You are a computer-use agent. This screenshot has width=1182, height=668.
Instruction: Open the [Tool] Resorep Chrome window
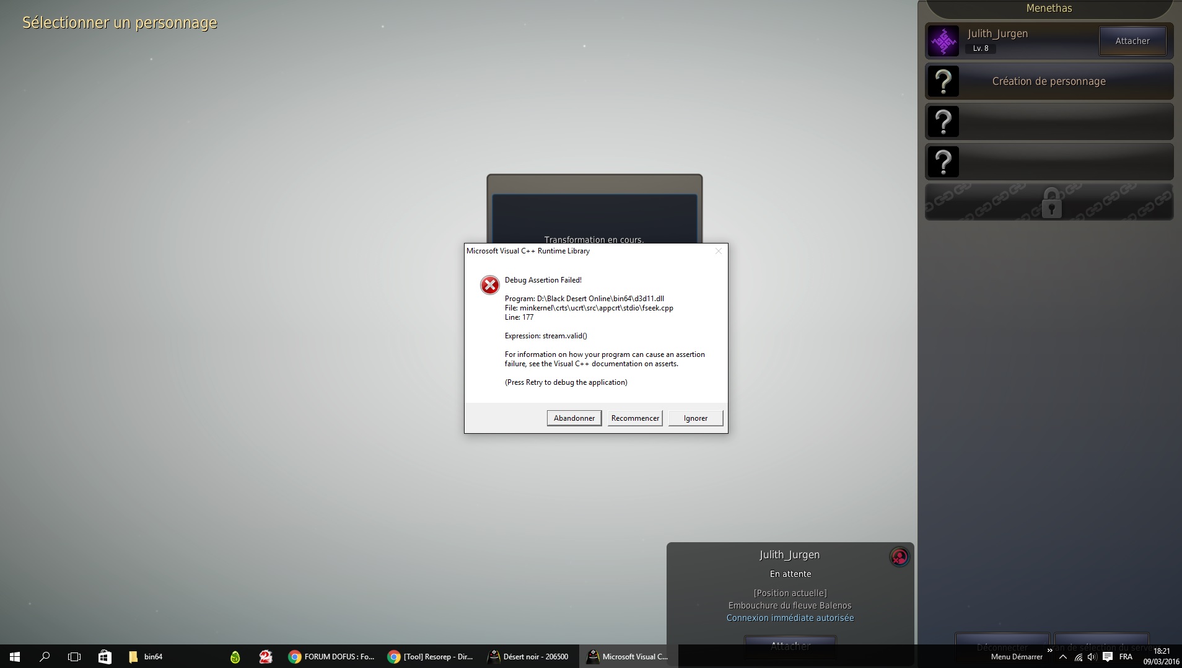click(x=431, y=657)
